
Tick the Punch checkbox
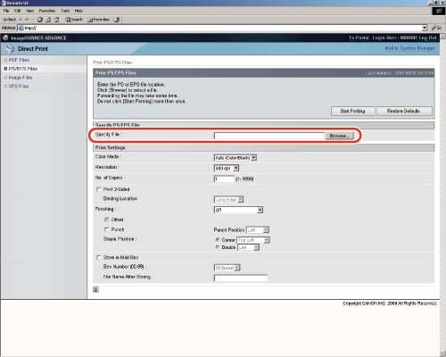click(x=107, y=229)
